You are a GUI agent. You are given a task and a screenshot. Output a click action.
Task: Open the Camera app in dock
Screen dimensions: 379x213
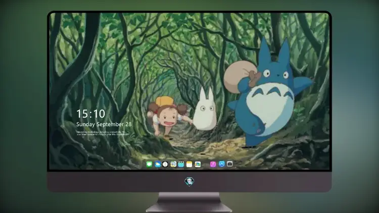click(229, 164)
